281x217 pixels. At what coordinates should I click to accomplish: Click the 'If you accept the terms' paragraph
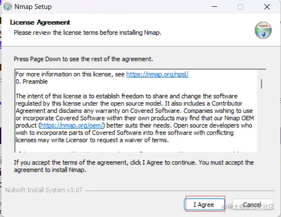coord(134,166)
